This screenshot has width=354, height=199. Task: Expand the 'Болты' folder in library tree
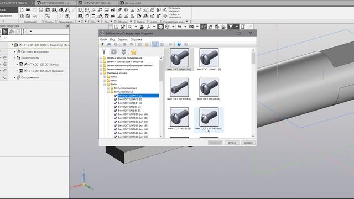(105, 77)
